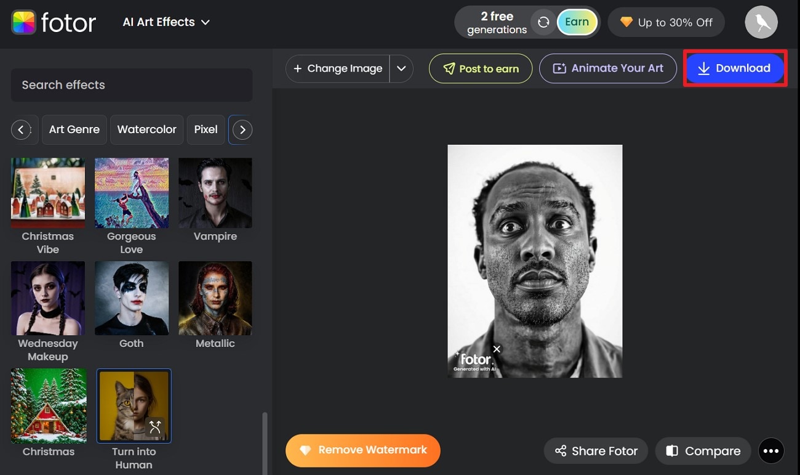Open the three-dot more options menu
800x475 pixels.
(771, 451)
